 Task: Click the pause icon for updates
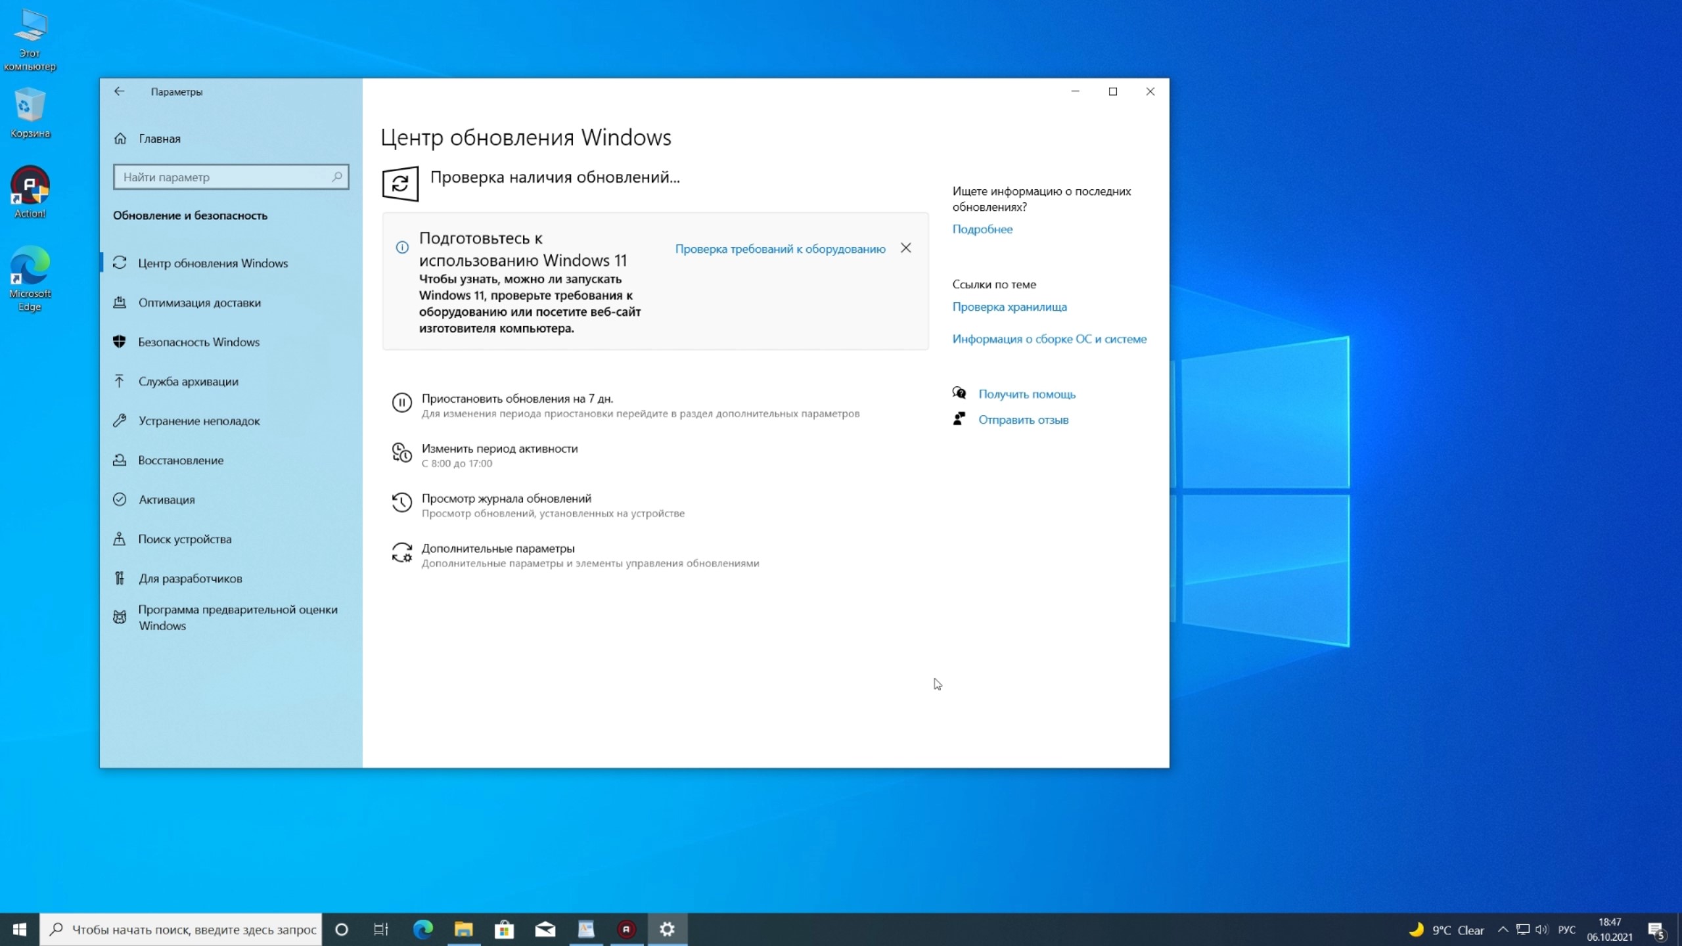pyautogui.click(x=401, y=402)
